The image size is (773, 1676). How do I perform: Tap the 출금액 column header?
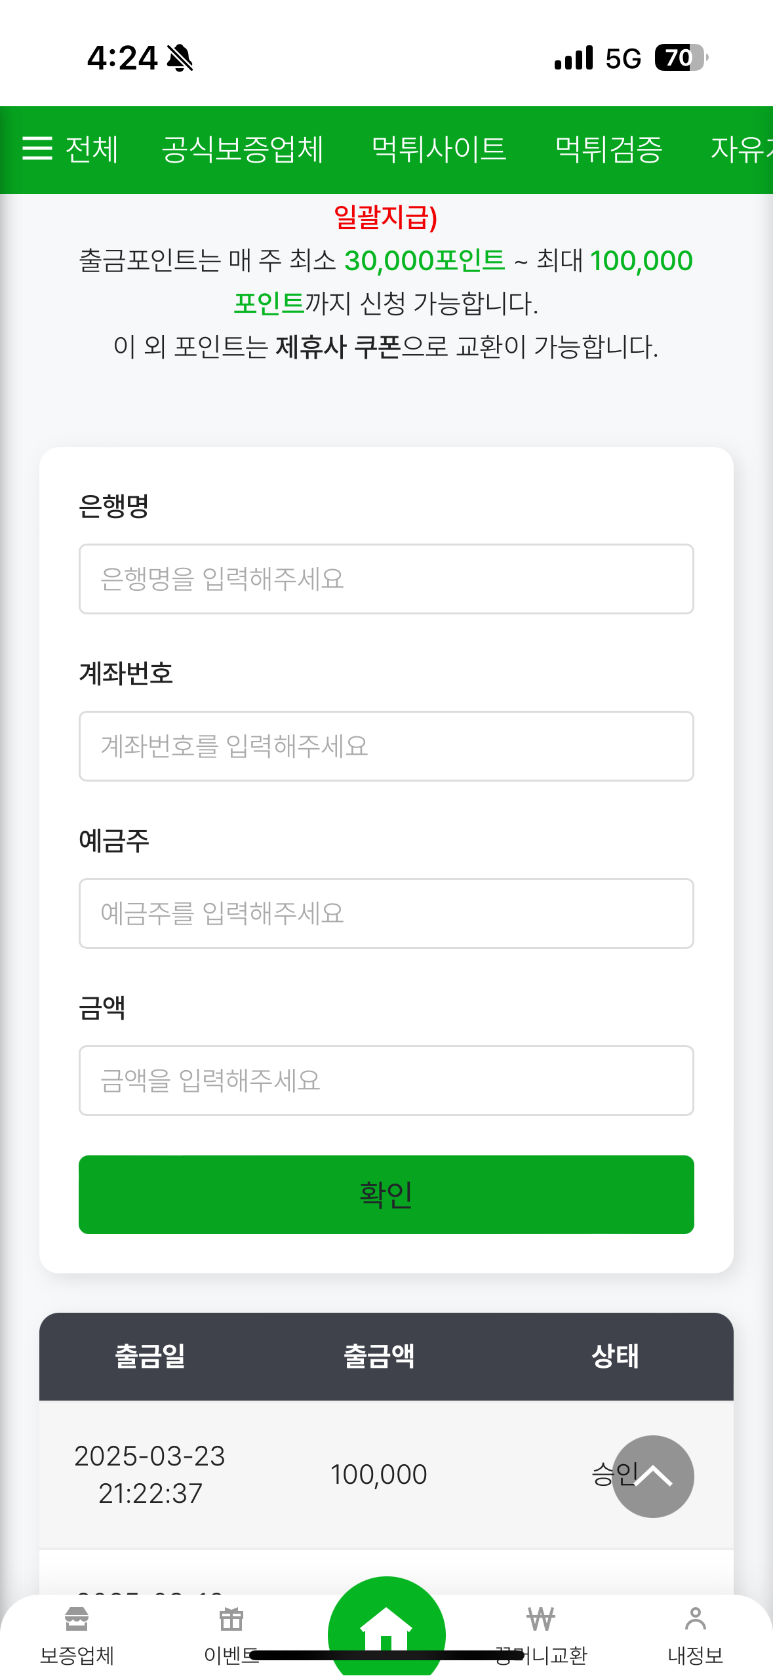click(379, 1356)
